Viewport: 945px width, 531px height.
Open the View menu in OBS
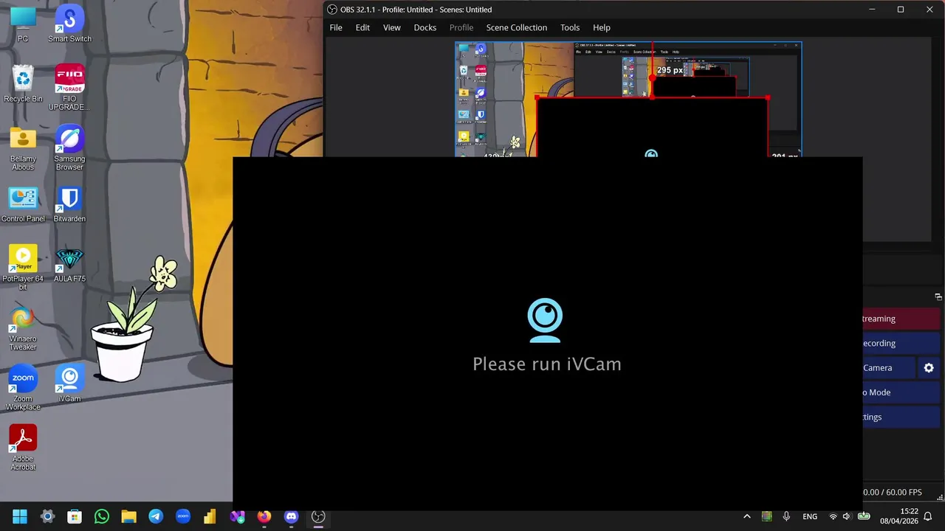click(392, 27)
